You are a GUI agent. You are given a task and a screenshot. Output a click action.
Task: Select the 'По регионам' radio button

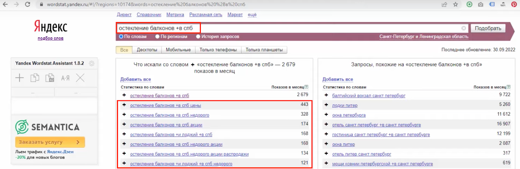tap(158, 37)
